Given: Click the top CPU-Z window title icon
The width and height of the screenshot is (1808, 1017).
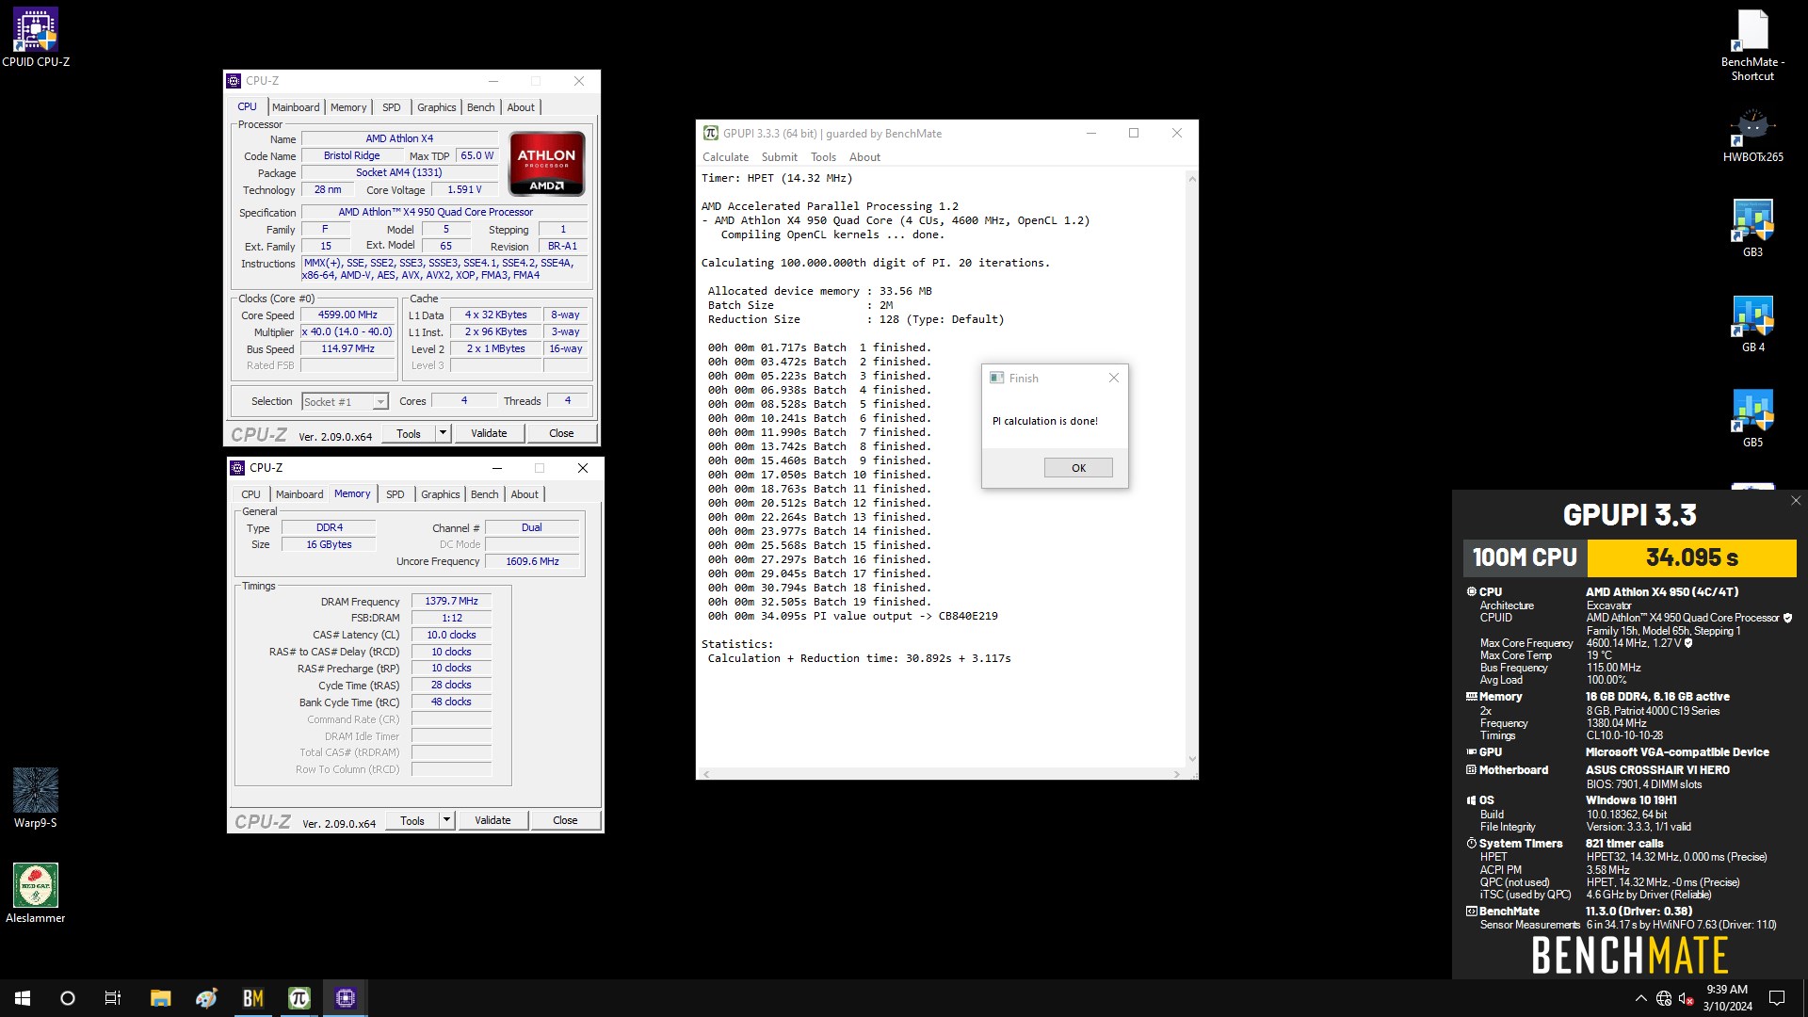Looking at the screenshot, I should (x=234, y=81).
